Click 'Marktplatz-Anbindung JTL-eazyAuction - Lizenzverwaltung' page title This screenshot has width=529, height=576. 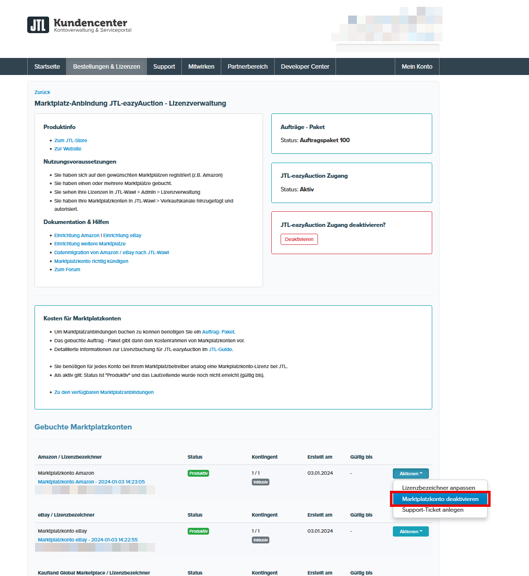point(130,103)
